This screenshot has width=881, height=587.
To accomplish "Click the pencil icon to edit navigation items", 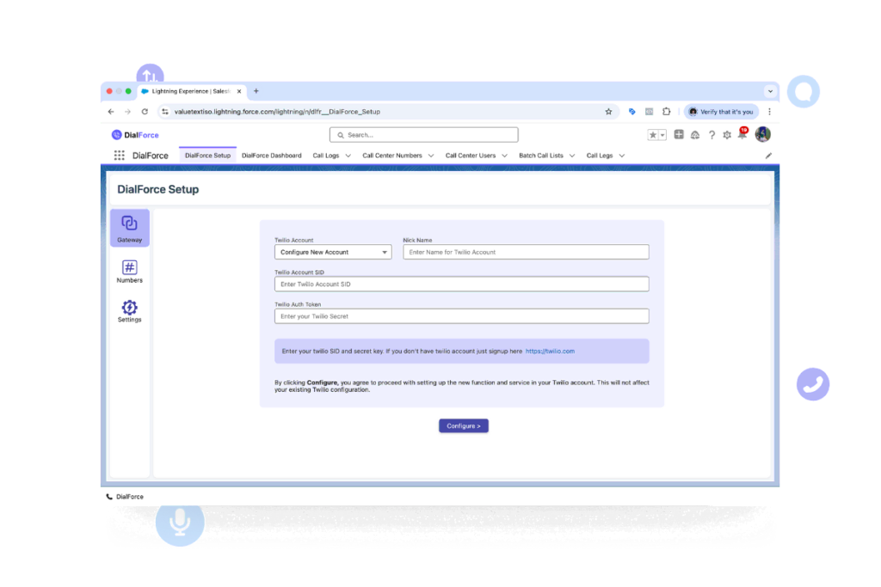I will coord(768,156).
